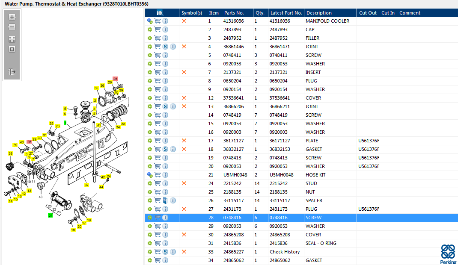Click yellow callout 18 on the diagram
This screenshot has height=265, width=458.
coord(89,220)
